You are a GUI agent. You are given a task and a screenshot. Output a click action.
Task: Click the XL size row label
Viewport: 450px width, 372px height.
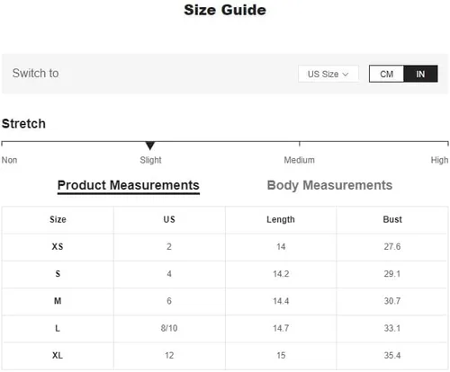click(x=58, y=356)
